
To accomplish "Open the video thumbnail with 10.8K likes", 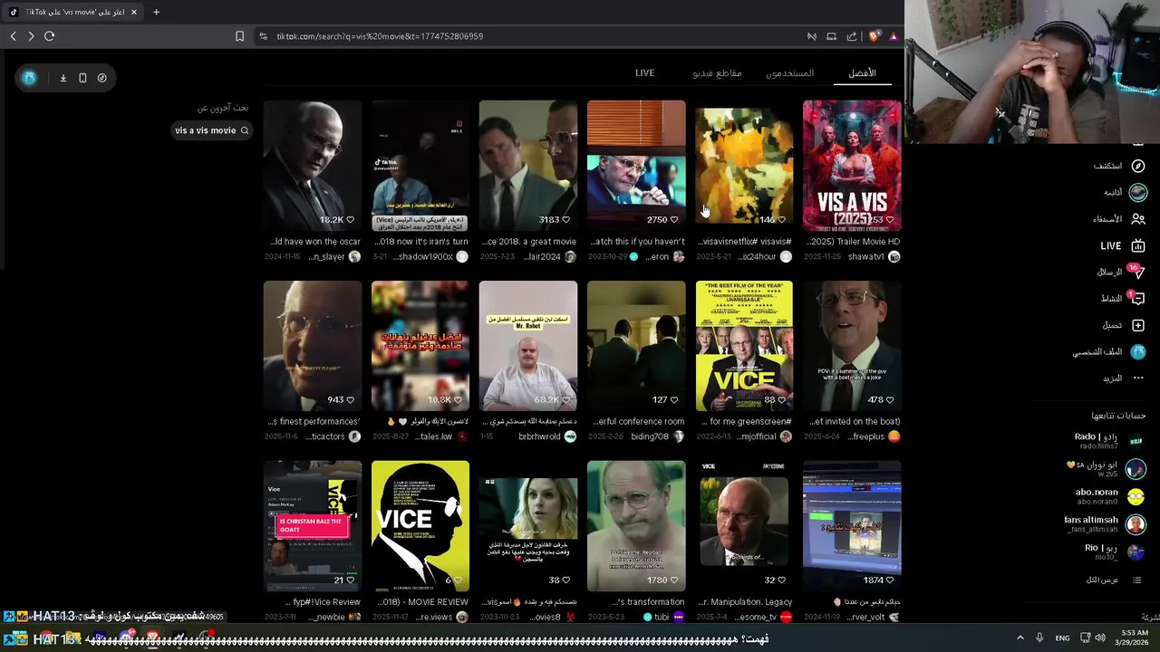I will pyautogui.click(x=420, y=346).
